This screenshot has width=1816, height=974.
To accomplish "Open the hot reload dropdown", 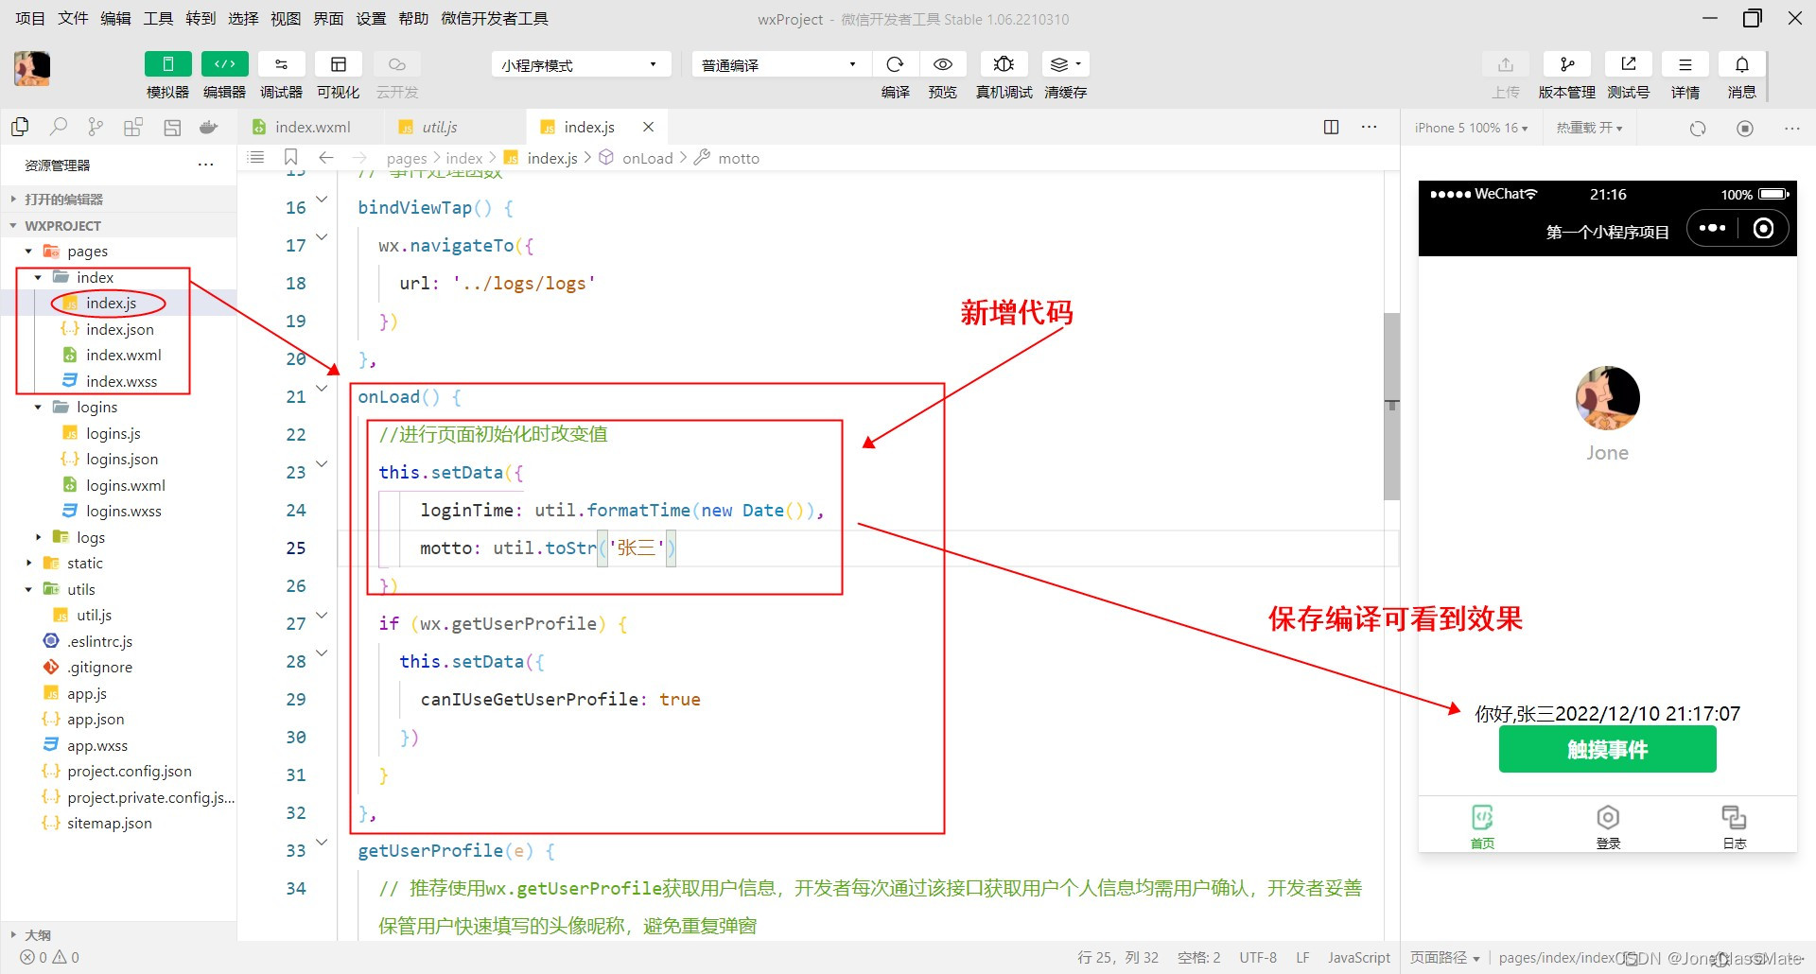I will coord(1589,128).
